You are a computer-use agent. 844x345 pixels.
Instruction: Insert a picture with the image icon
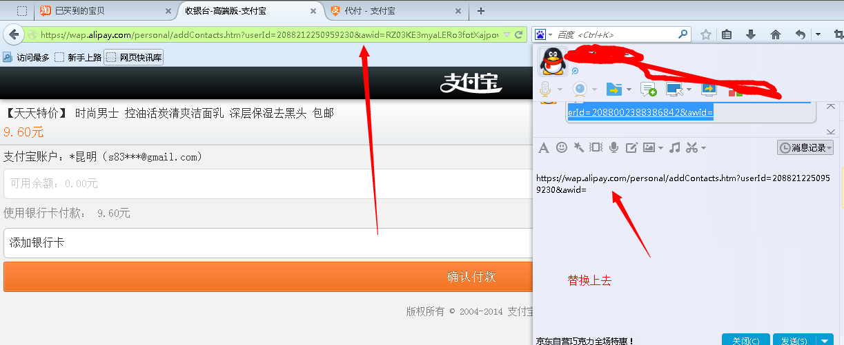click(x=649, y=147)
